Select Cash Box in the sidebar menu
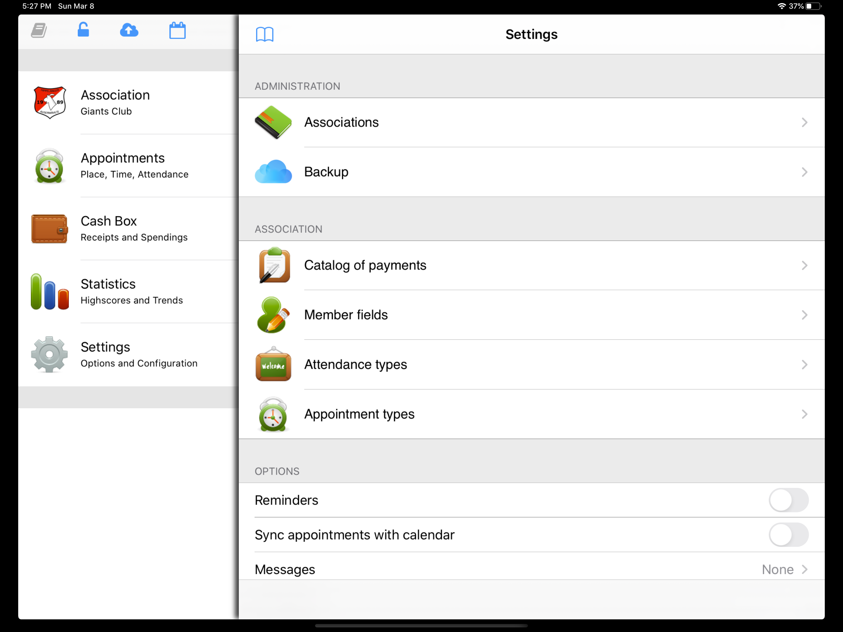Image resolution: width=843 pixels, height=632 pixels. tap(128, 228)
